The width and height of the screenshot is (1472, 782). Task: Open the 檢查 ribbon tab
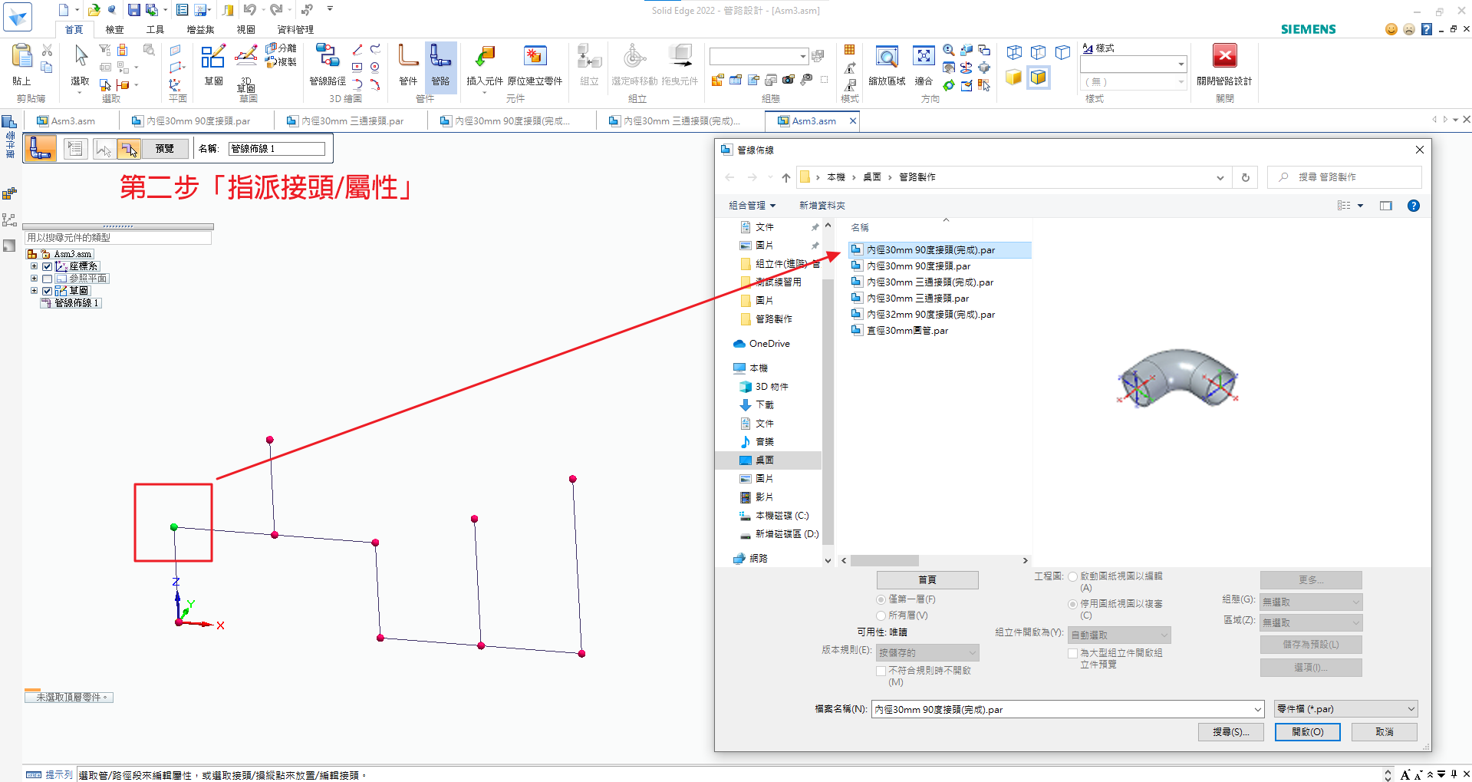click(x=114, y=30)
